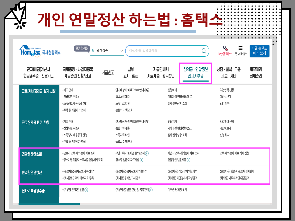295x221 pixels.
Task: Expand the 인기검색어 원천징수 dropdown
Action: tap(107, 51)
